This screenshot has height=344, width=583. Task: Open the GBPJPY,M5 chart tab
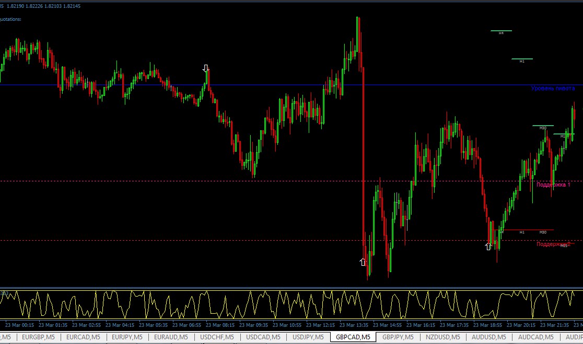[398, 337]
